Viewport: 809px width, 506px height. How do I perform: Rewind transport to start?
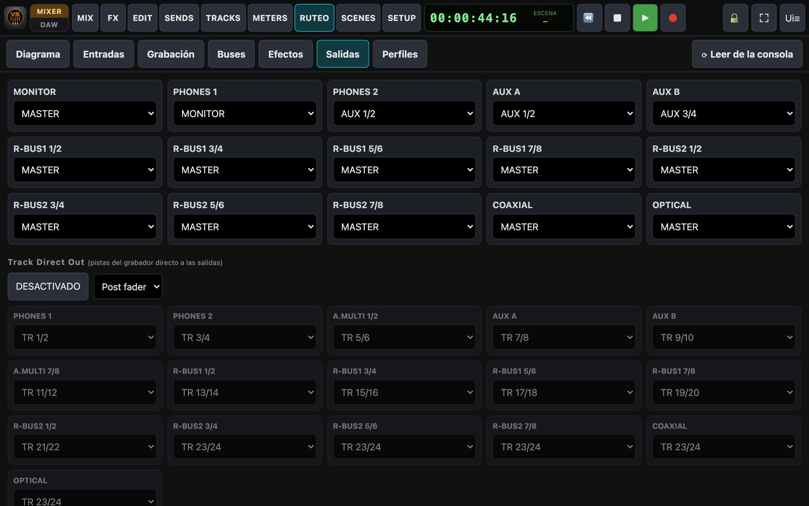tap(589, 18)
